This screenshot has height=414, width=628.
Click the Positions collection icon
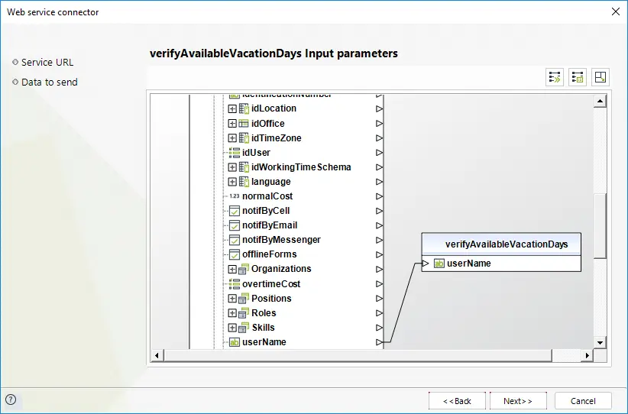point(244,299)
